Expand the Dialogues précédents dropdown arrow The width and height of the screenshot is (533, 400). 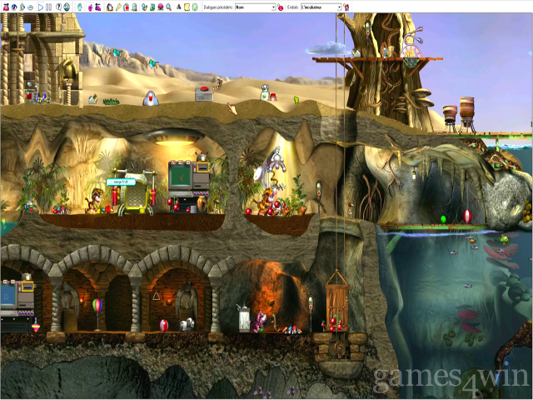(x=273, y=7)
